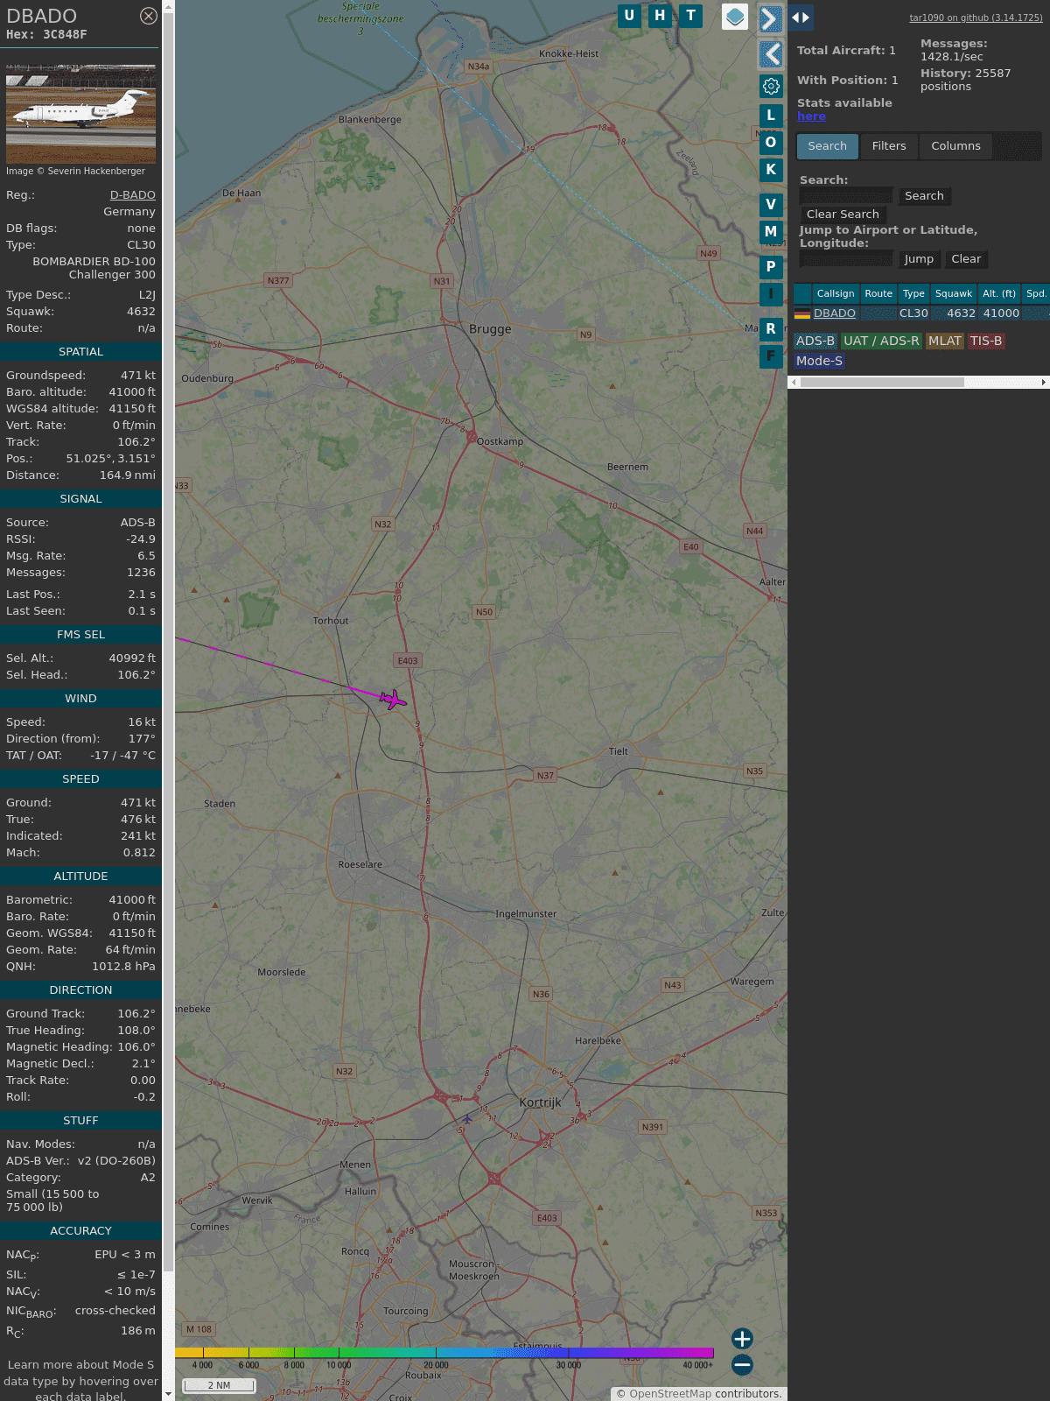Close the DBADO aircraft info panel
The width and height of the screenshot is (1050, 1401).
point(149,16)
